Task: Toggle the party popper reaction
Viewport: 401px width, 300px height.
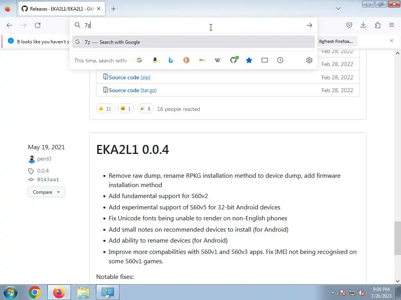Action: click(x=146, y=109)
